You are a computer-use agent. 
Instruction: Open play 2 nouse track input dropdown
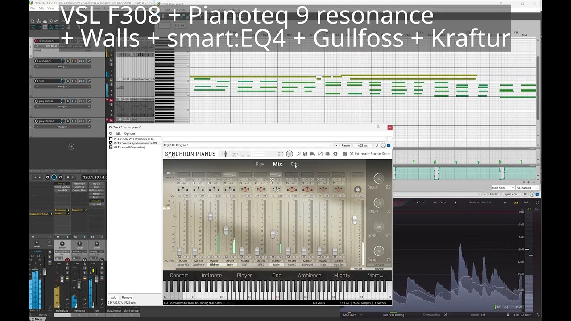[62, 107]
